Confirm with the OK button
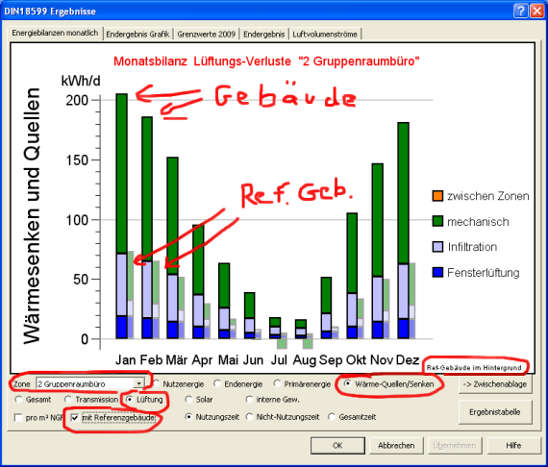548x467 pixels. [337, 445]
